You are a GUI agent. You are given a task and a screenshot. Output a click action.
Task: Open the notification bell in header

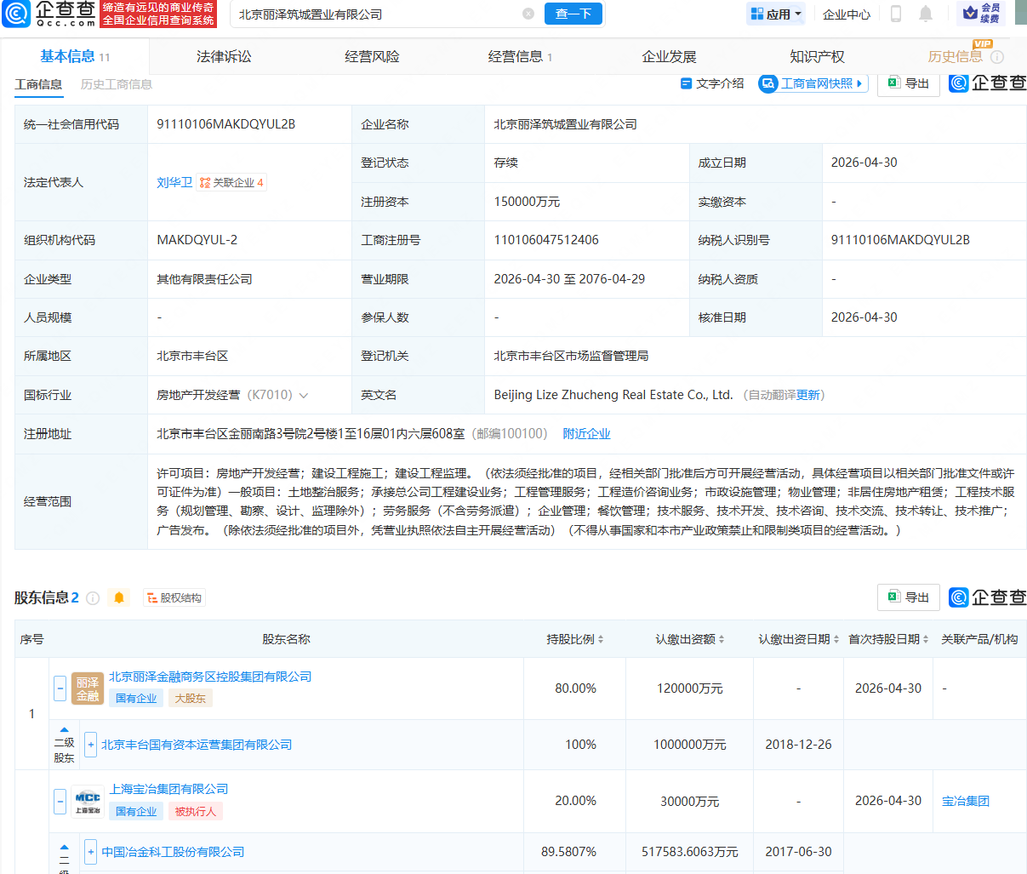coord(926,14)
